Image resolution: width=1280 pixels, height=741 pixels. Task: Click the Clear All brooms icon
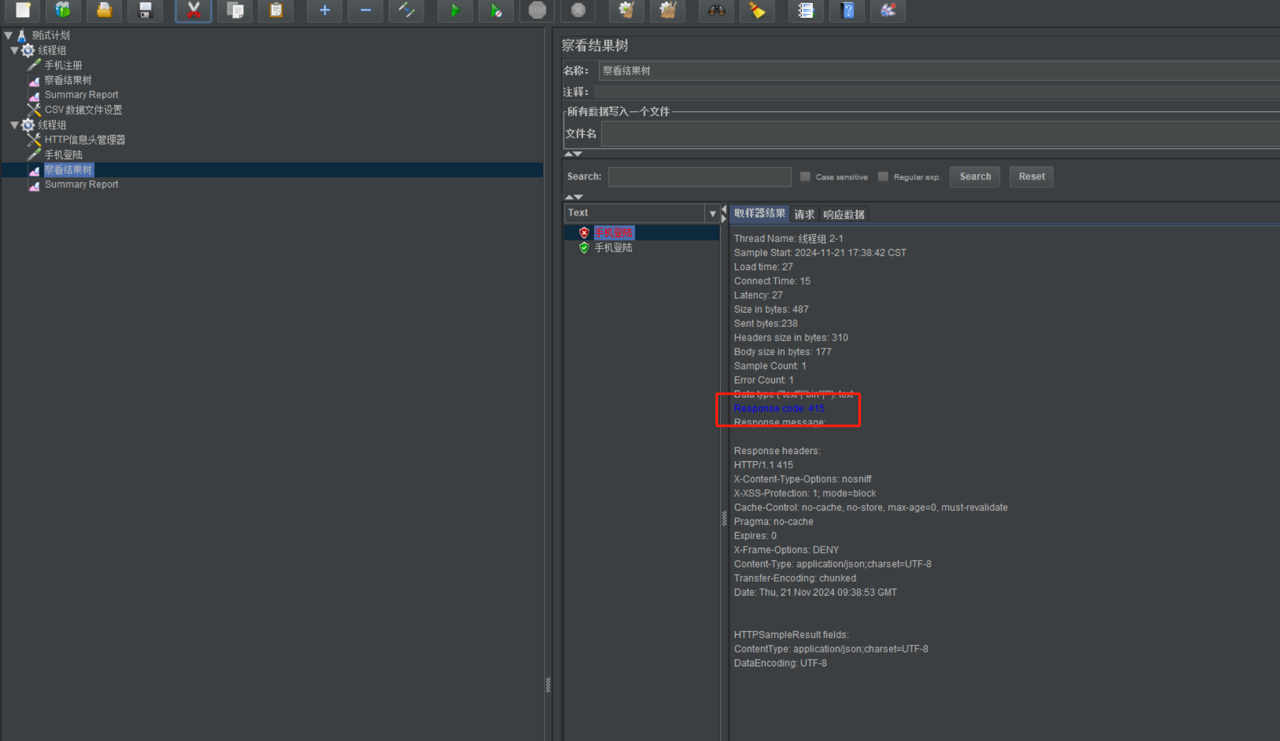[668, 10]
